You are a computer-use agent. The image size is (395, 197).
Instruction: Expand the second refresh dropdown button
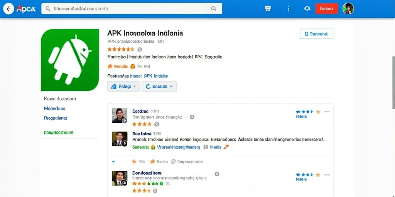click(x=159, y=86)
